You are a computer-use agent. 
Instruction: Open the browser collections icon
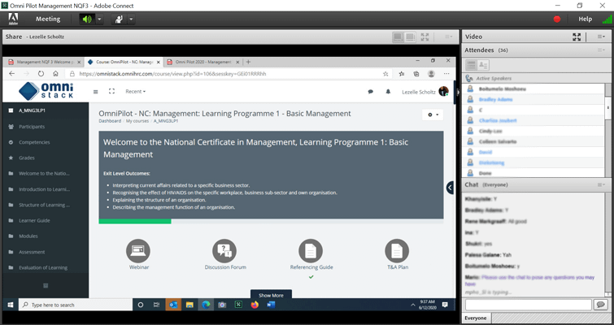416,73
